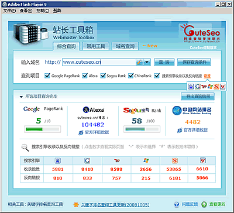234x213 pixels.
Task: Open ChinaRank 官方详细数据 link
Action: [x=195, y=130]
